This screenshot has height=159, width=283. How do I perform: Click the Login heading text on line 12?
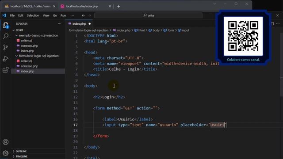[x=108, y=97]
